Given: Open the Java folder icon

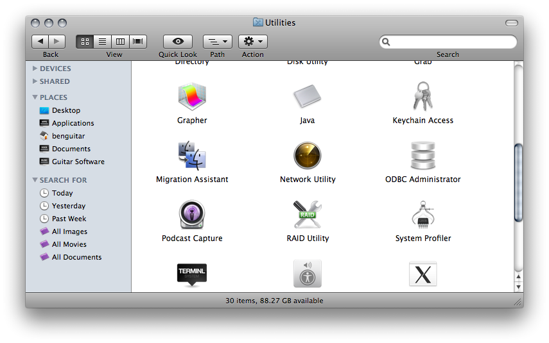Looking at the screenshot, I should (307, 97).
